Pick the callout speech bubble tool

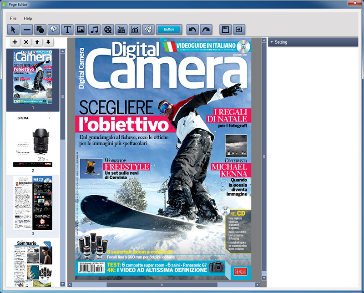[54, 30]
